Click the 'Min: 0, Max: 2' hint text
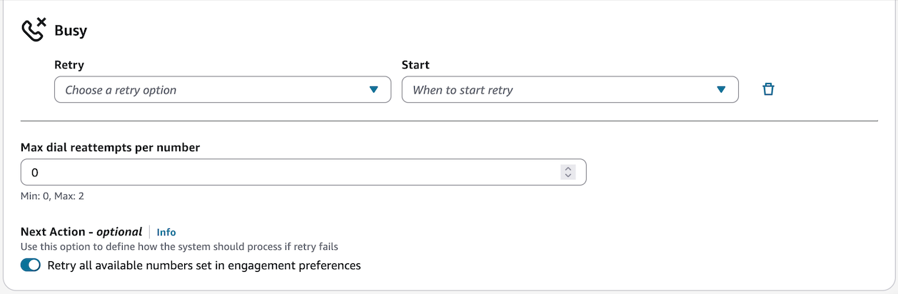Image resolution: width=898 pixels, height=294 pixels. [x=53, y=196]
